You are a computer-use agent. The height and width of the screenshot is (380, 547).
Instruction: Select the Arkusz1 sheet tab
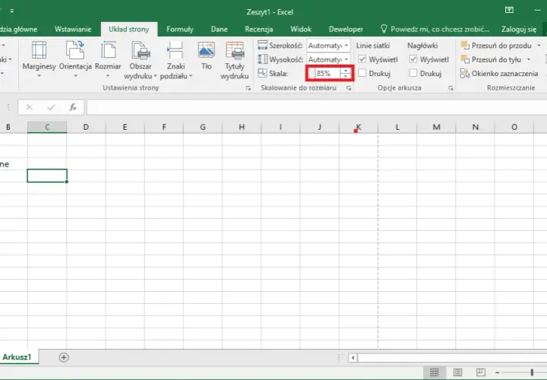17,357
